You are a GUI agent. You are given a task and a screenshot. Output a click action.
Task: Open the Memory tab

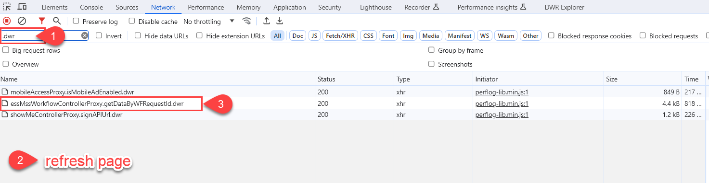pos(249,7)
